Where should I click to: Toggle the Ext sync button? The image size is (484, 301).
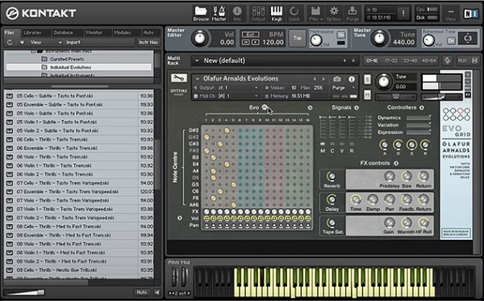point(250,34)
